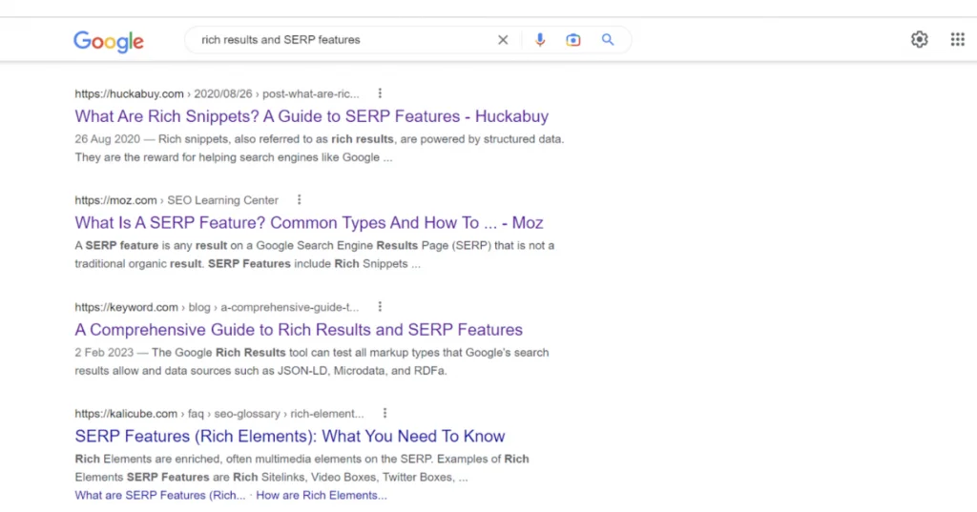Follow the 'What are SERP Features (Rich...' sitelink
The image size is (977, 512).
tap(160, 495)
